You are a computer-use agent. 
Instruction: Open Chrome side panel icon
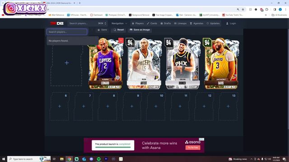point(275,9)
